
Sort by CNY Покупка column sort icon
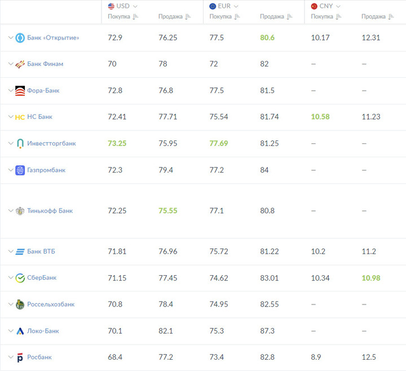(338, 17)
